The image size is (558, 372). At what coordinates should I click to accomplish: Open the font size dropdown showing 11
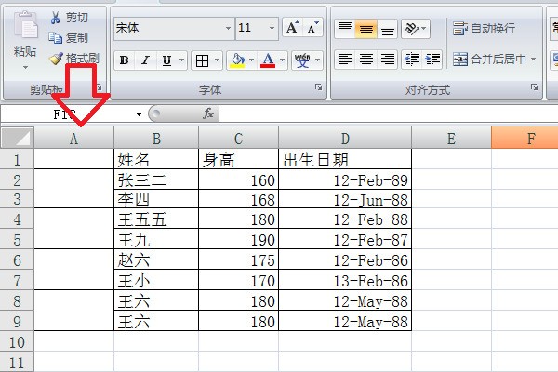pyautogui.click(x=272, y=28)
